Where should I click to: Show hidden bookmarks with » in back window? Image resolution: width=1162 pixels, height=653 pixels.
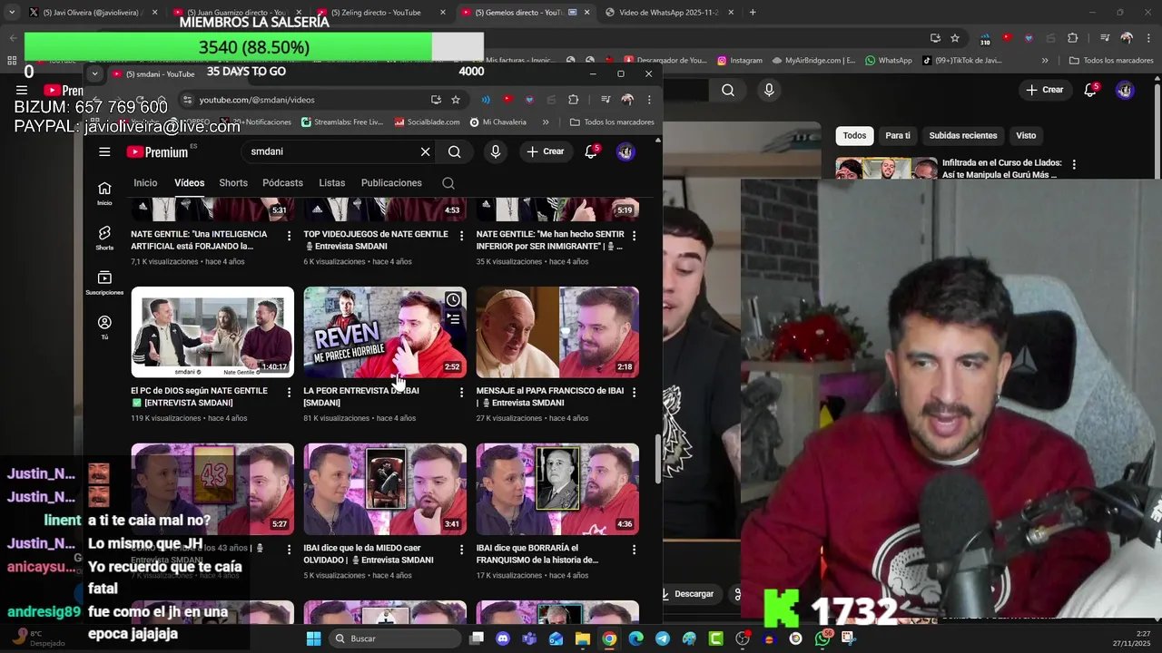[1045, 61]
